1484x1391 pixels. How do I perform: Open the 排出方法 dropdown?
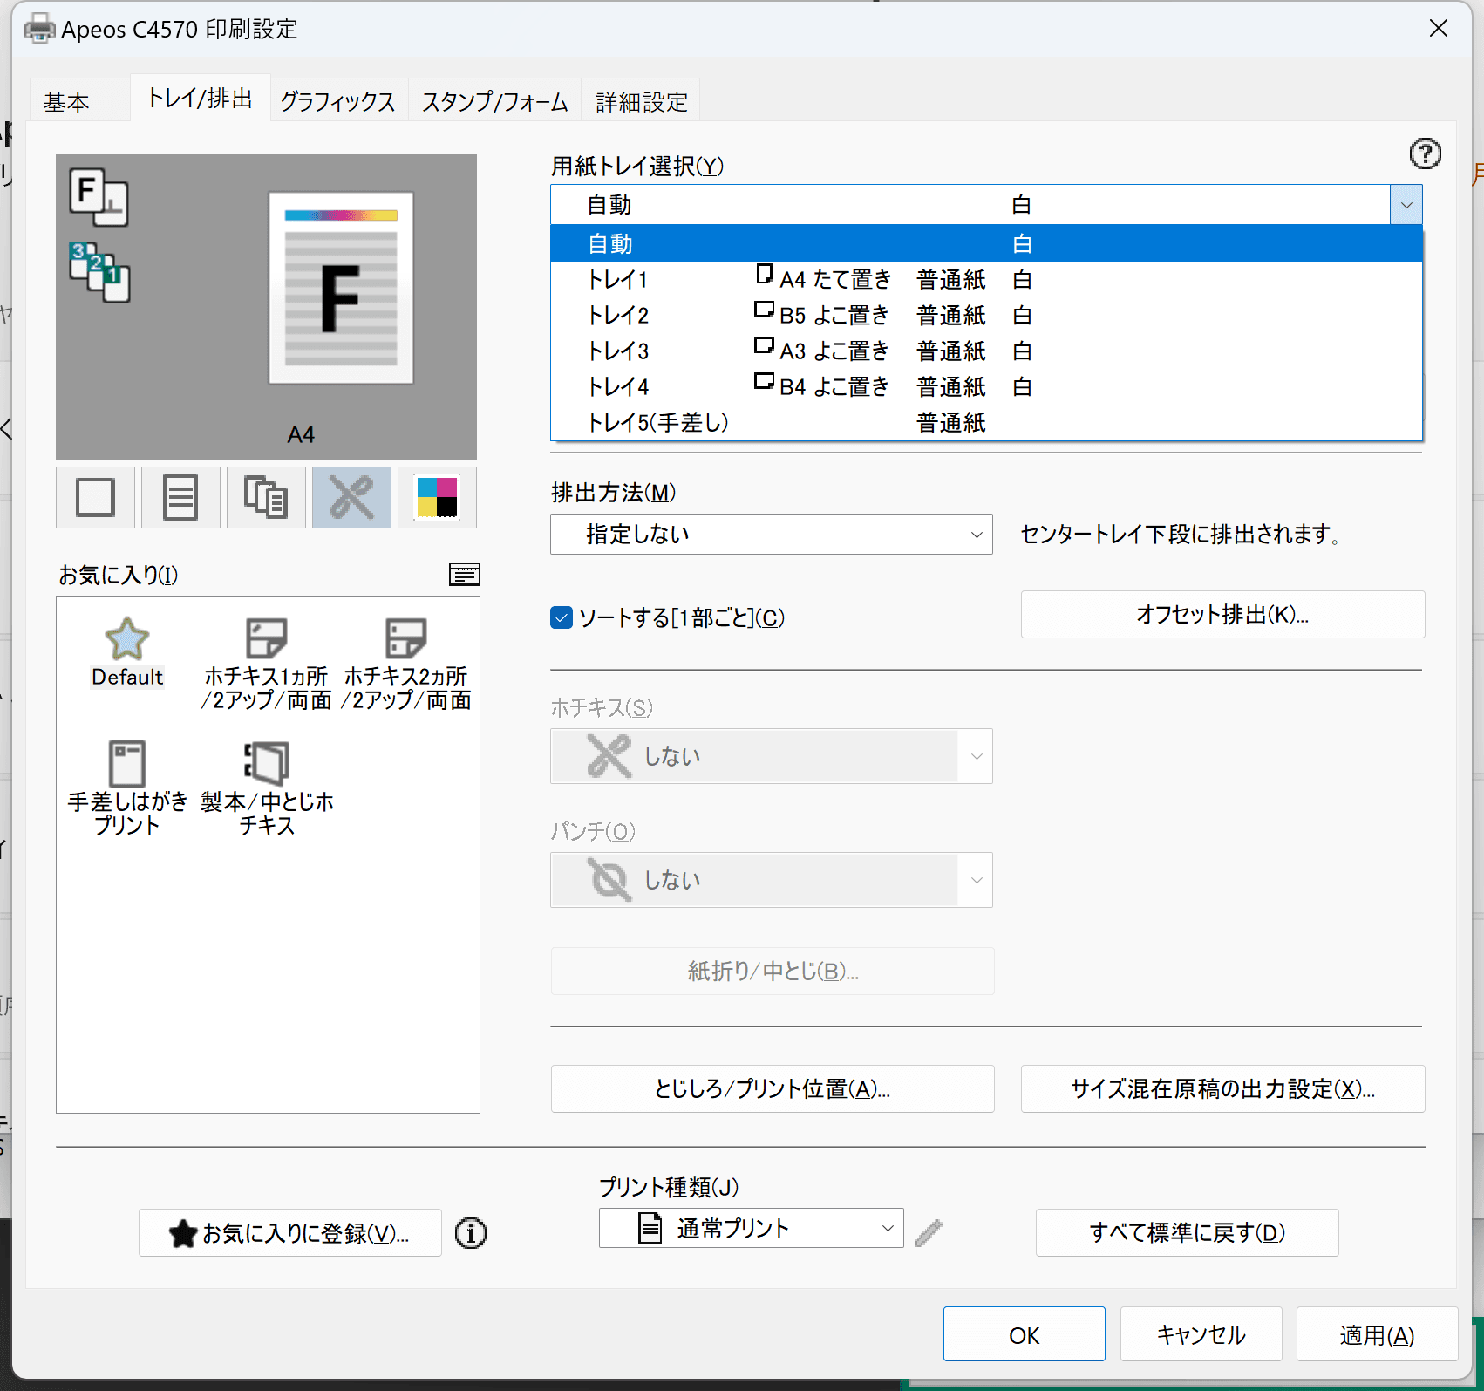point(771,534)
